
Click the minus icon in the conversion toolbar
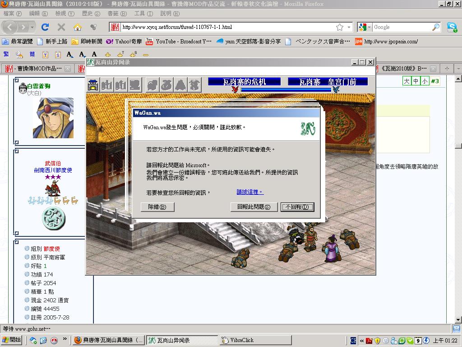[x=146, y=55]
